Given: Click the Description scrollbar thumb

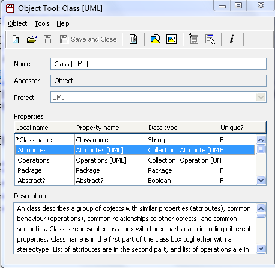Looking at the screenshot, I should pyautogui.click(x=261, y=216).
